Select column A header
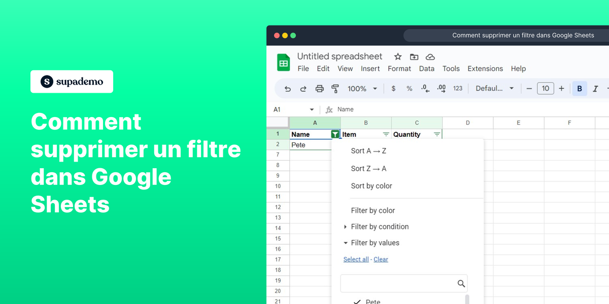This screenshot has height=304, width=609. pos(315,123)
